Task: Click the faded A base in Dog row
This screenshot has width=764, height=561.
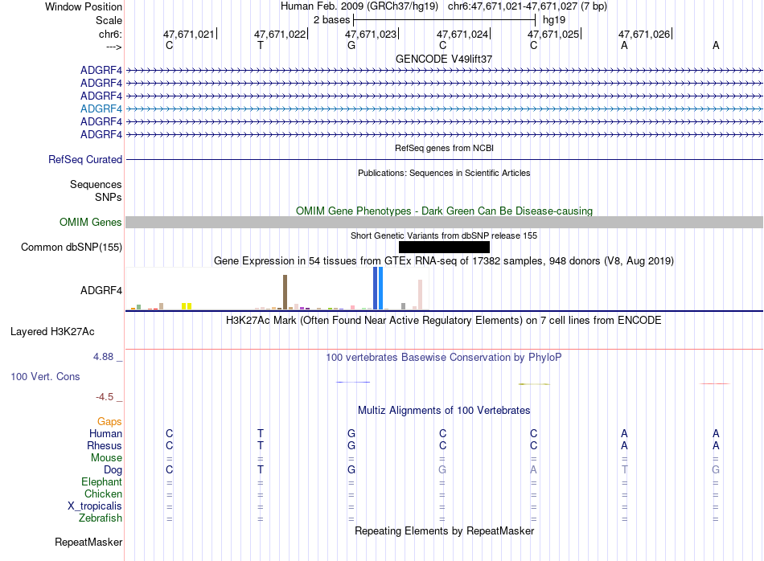Action: pyautogui.click(x=533, y=470)
